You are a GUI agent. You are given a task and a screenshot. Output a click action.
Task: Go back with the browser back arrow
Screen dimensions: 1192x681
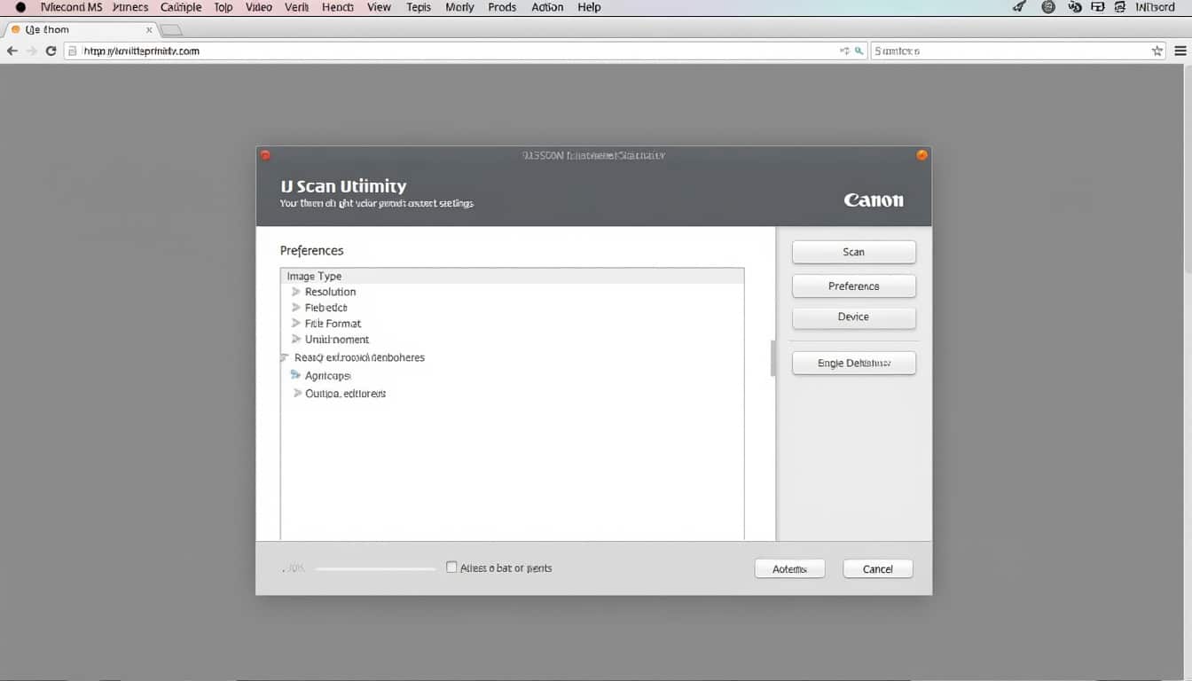12,51
